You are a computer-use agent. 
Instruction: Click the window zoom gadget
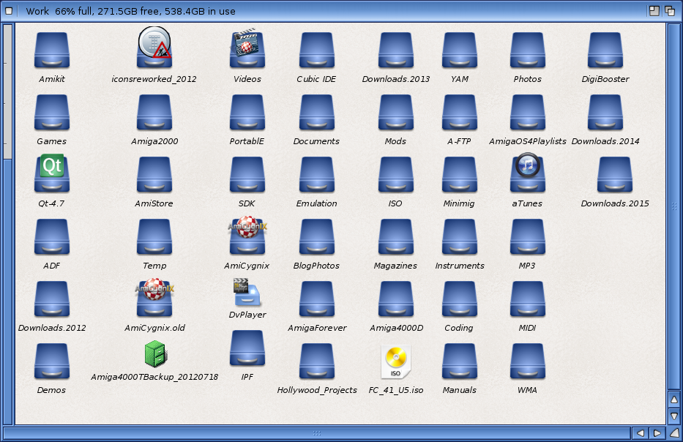654,11
